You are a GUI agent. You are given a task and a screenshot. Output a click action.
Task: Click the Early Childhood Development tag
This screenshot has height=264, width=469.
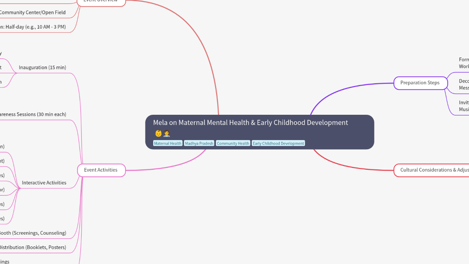tap(278, 143)
